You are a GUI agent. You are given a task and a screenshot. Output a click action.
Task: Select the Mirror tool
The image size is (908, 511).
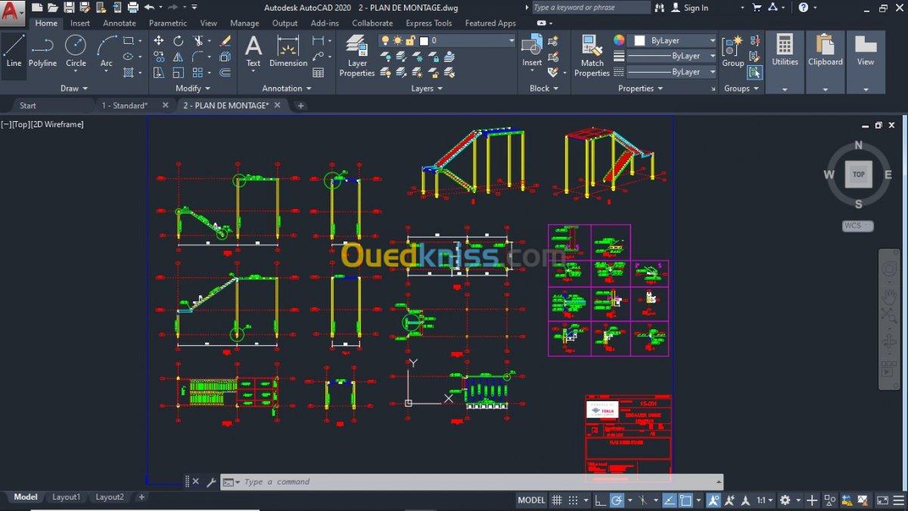(x=178, y=57)
